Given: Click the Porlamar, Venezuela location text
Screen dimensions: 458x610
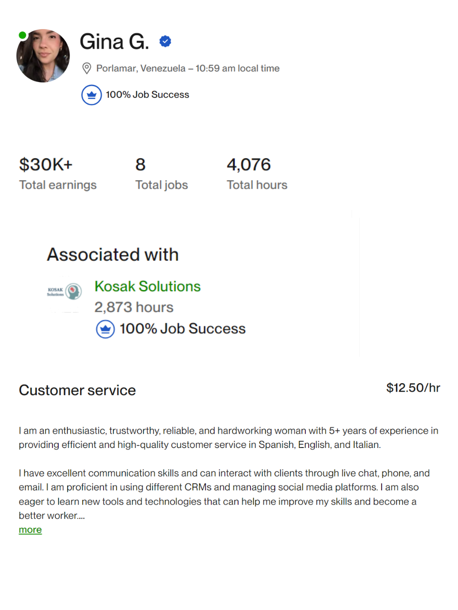Looking at the screenshot, I should [141, 68].
